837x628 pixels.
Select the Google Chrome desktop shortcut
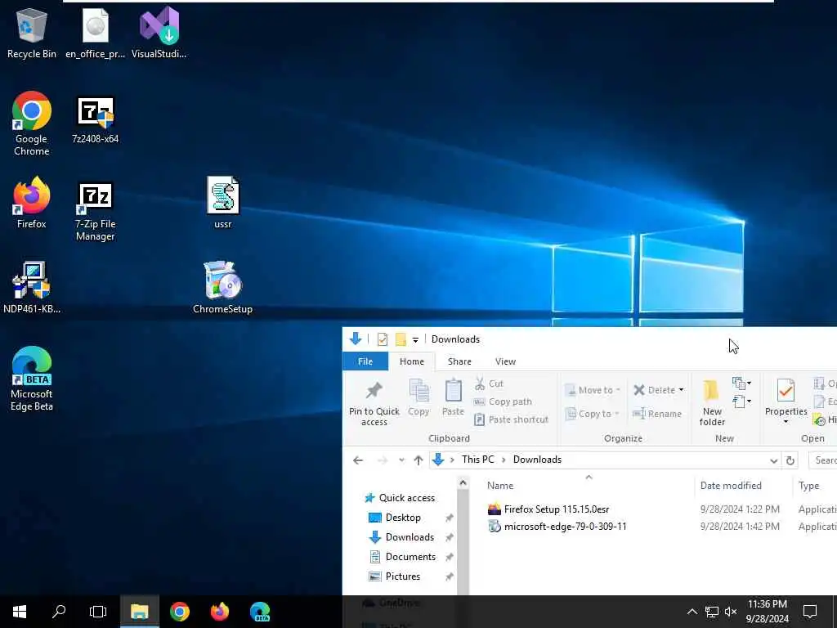coord(32,124)
